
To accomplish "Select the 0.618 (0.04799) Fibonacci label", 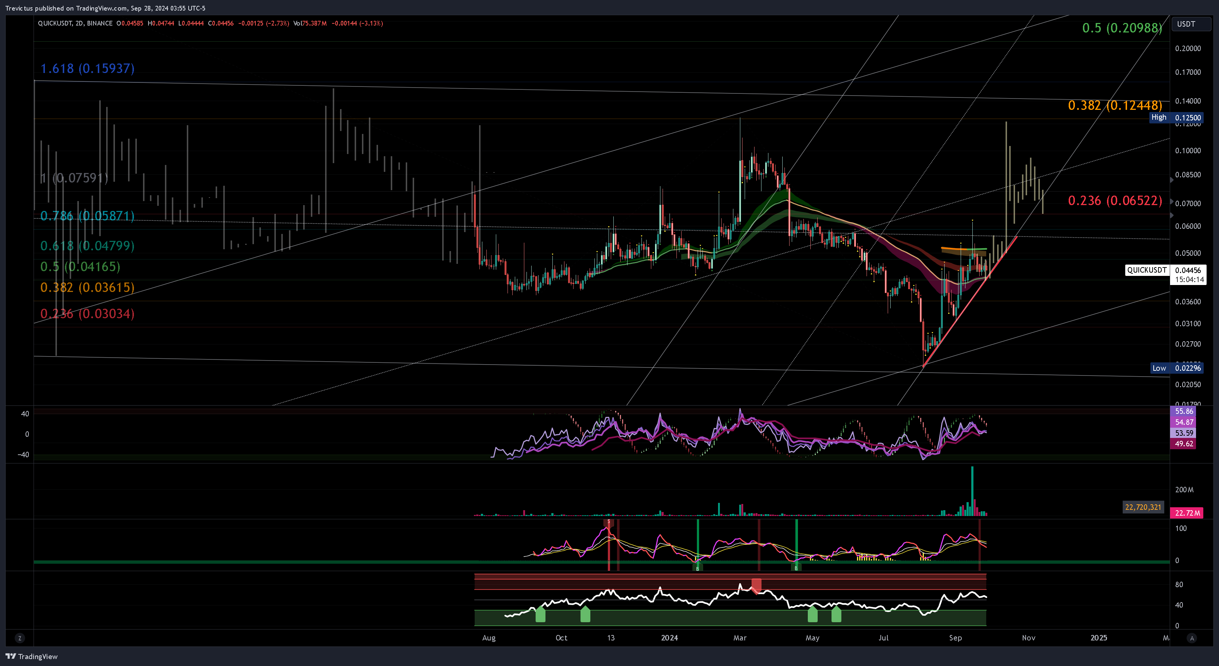I will click(x=88, y=246).
